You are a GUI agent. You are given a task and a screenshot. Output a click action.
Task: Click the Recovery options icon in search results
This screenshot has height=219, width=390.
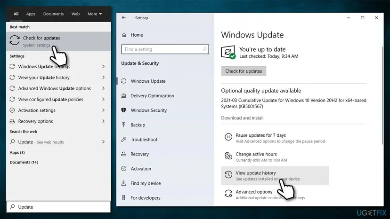coord(12,121)
